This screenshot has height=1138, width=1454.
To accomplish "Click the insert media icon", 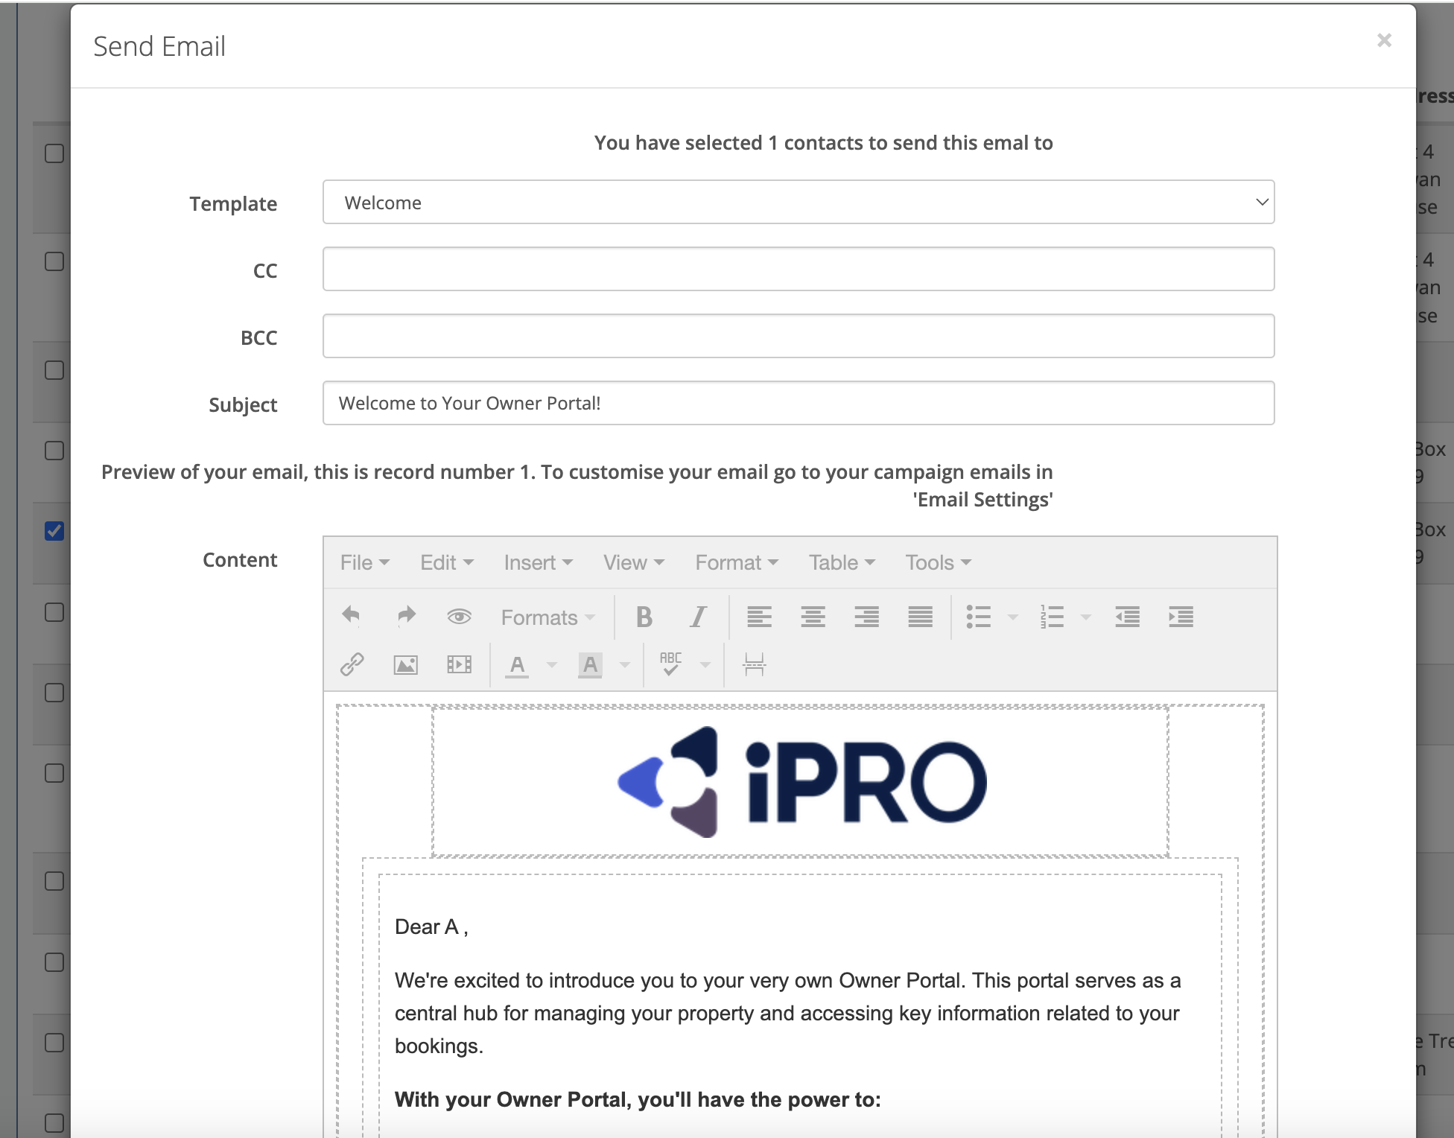I will (459, 664).
